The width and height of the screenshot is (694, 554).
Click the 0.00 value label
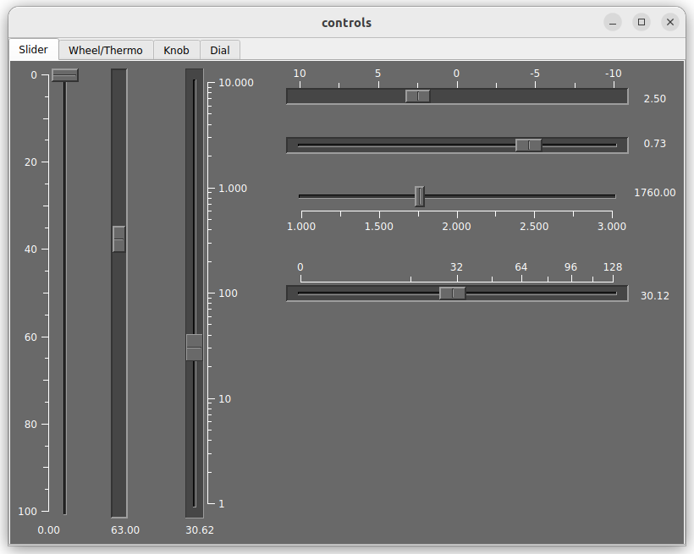(49, 530)
